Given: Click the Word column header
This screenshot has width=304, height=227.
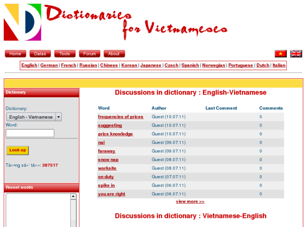Looking at the screenshot, I should point(104,108).
